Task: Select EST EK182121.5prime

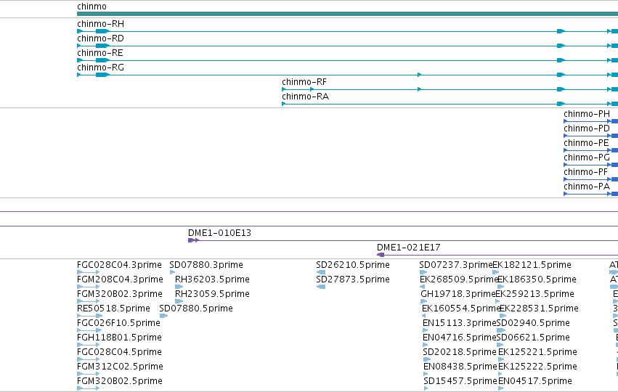Action: coord(532,265)
